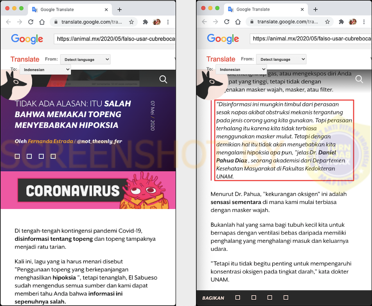Click the CORONAVIRUS pink banner image
The image size is (372, 306).
88,190
